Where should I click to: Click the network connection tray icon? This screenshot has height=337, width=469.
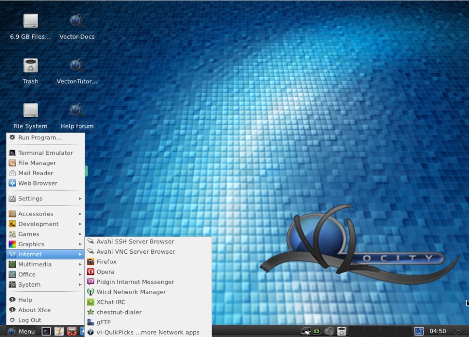point(306,331)
